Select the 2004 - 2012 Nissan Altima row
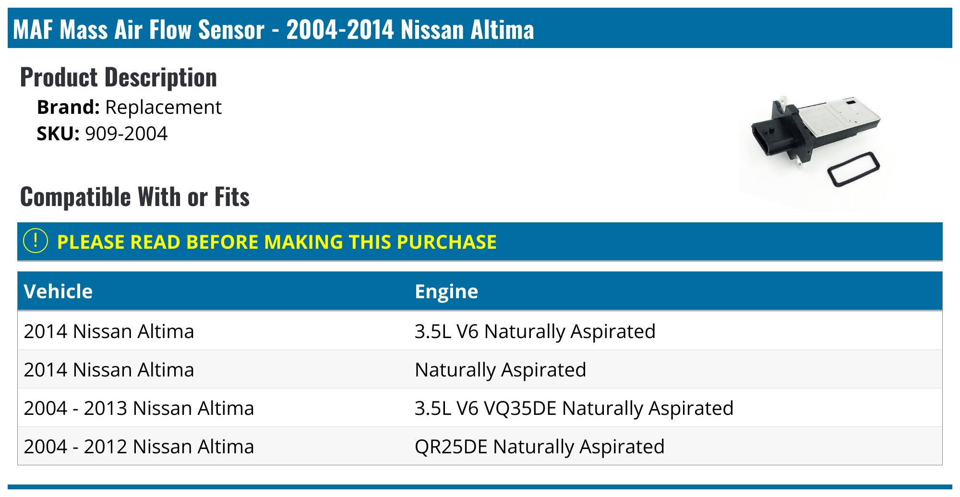The width and height of the screenshot is (960, 497). point(139,447)
